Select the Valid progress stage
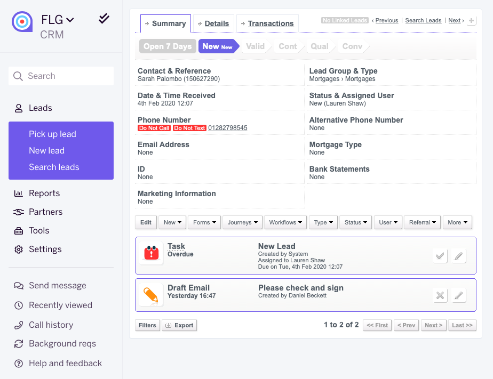 click(255, 46)
